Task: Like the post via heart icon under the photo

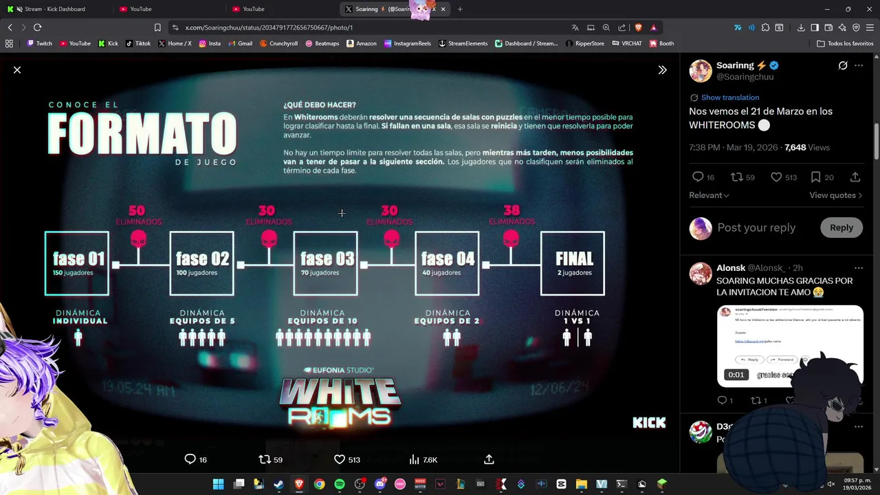Action: coord(339,459)
